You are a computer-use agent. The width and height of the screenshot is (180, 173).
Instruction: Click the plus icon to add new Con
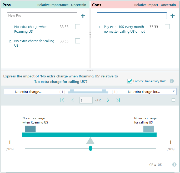[x=172, y=16]
